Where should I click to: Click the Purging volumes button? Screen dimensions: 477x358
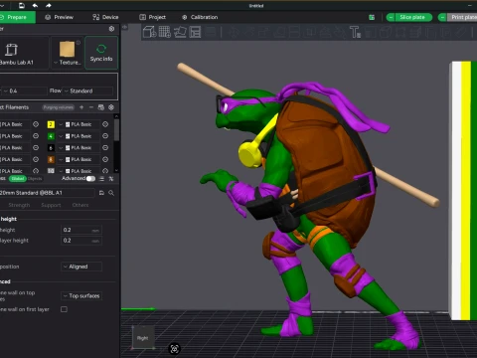coord(59,107)
